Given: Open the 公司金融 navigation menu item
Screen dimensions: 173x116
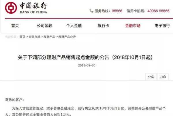Looking at the screenshot, I should tap(44, 26).
